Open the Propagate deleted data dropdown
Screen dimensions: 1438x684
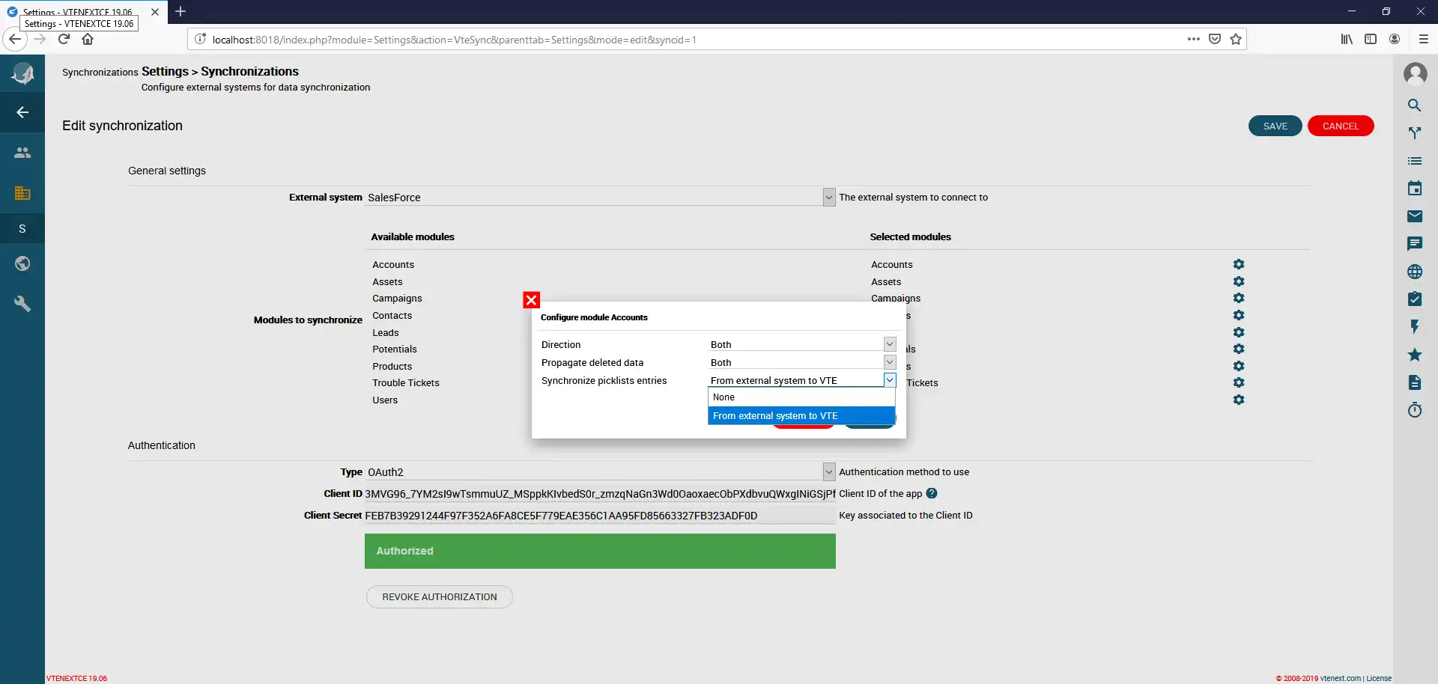[x=890, y=362]
